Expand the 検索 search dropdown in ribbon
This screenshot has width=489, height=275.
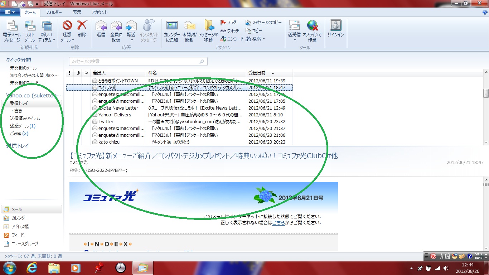point(263,39)
